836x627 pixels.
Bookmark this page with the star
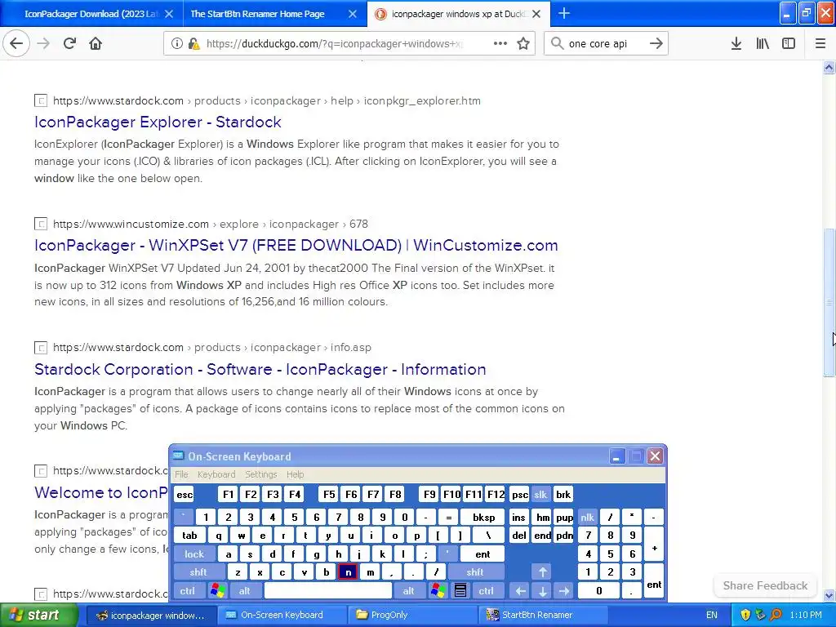tap(523, 43)
